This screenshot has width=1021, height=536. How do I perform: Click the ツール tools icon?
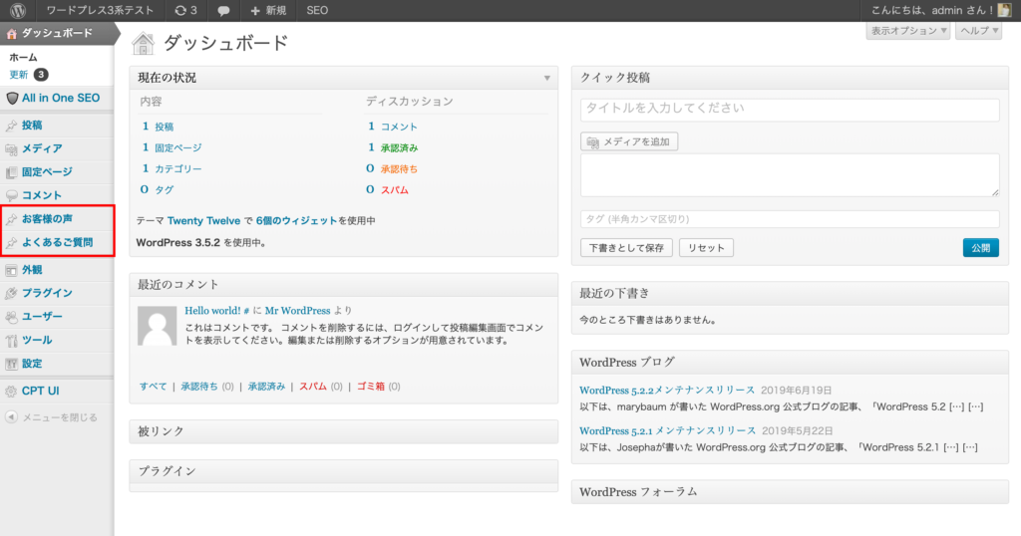(x=11, y=340)
